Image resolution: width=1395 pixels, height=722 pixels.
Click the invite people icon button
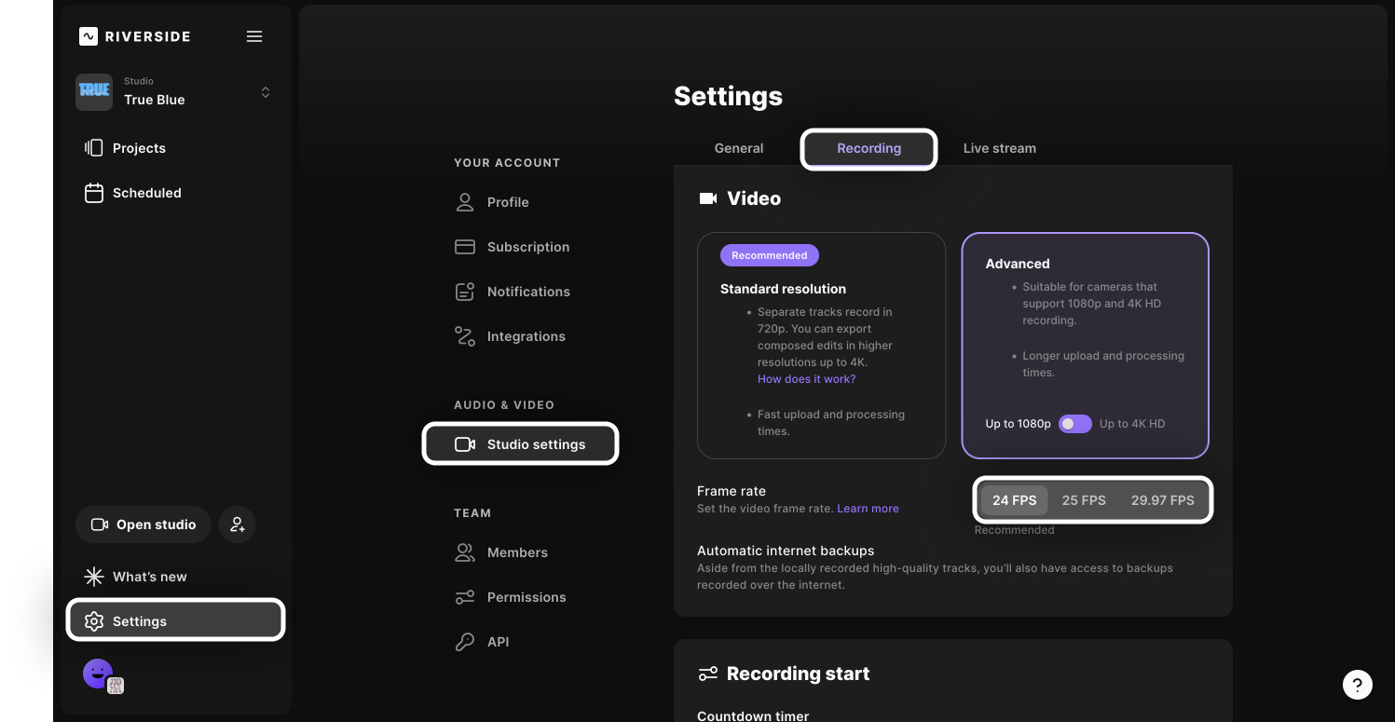[237, 524]
